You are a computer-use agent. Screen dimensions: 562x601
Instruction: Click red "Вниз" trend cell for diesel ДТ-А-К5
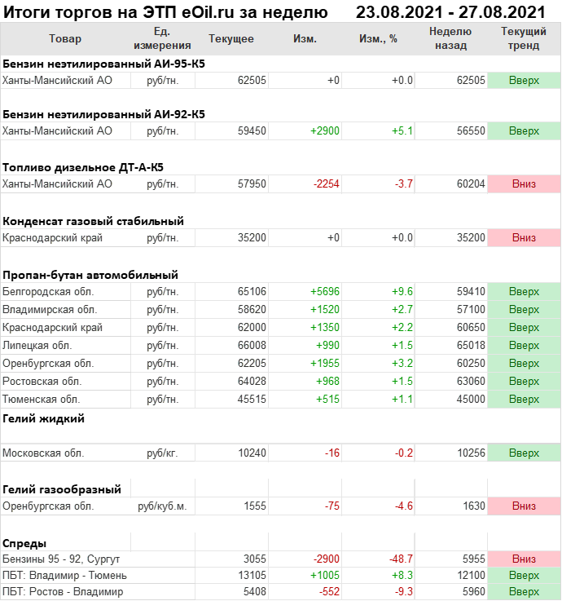(x=524, y=184)
